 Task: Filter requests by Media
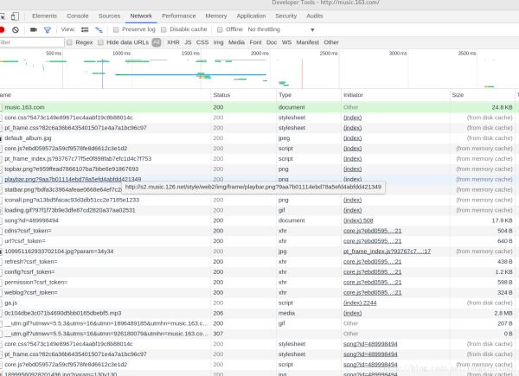tap(236, 42)
